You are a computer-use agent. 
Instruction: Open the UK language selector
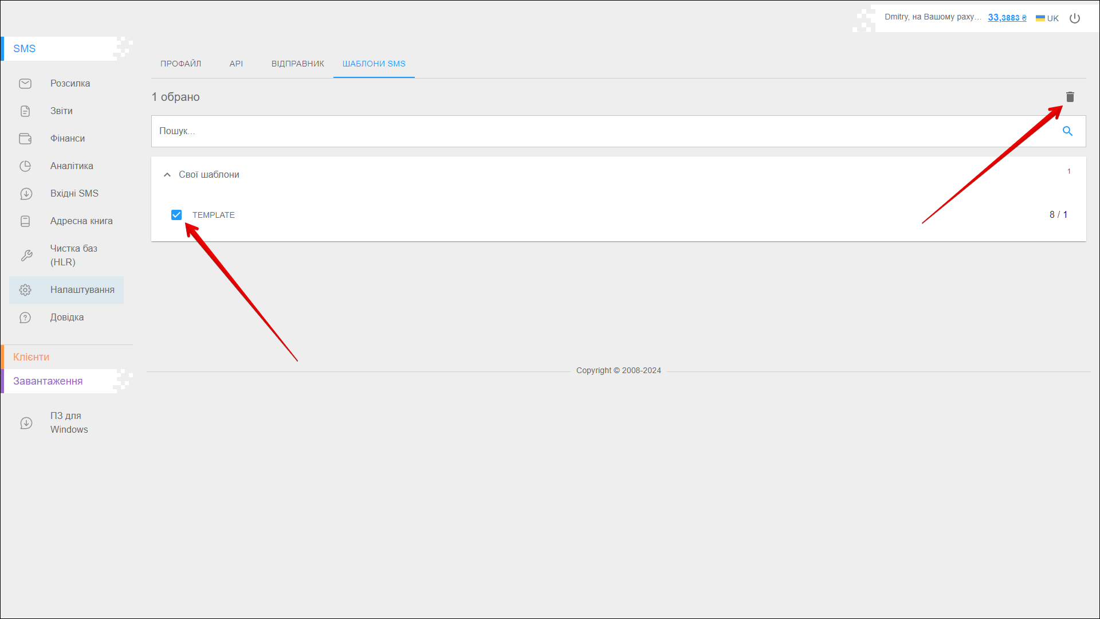1047,18
